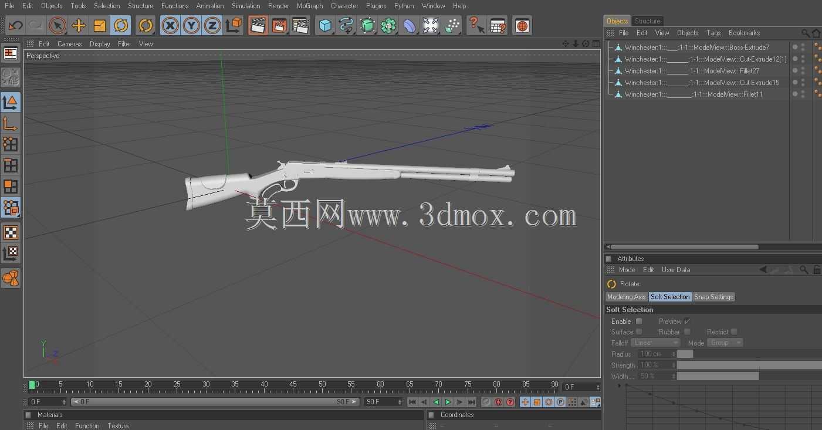
Task: Activate the Move tool
Action: (79, 25)
